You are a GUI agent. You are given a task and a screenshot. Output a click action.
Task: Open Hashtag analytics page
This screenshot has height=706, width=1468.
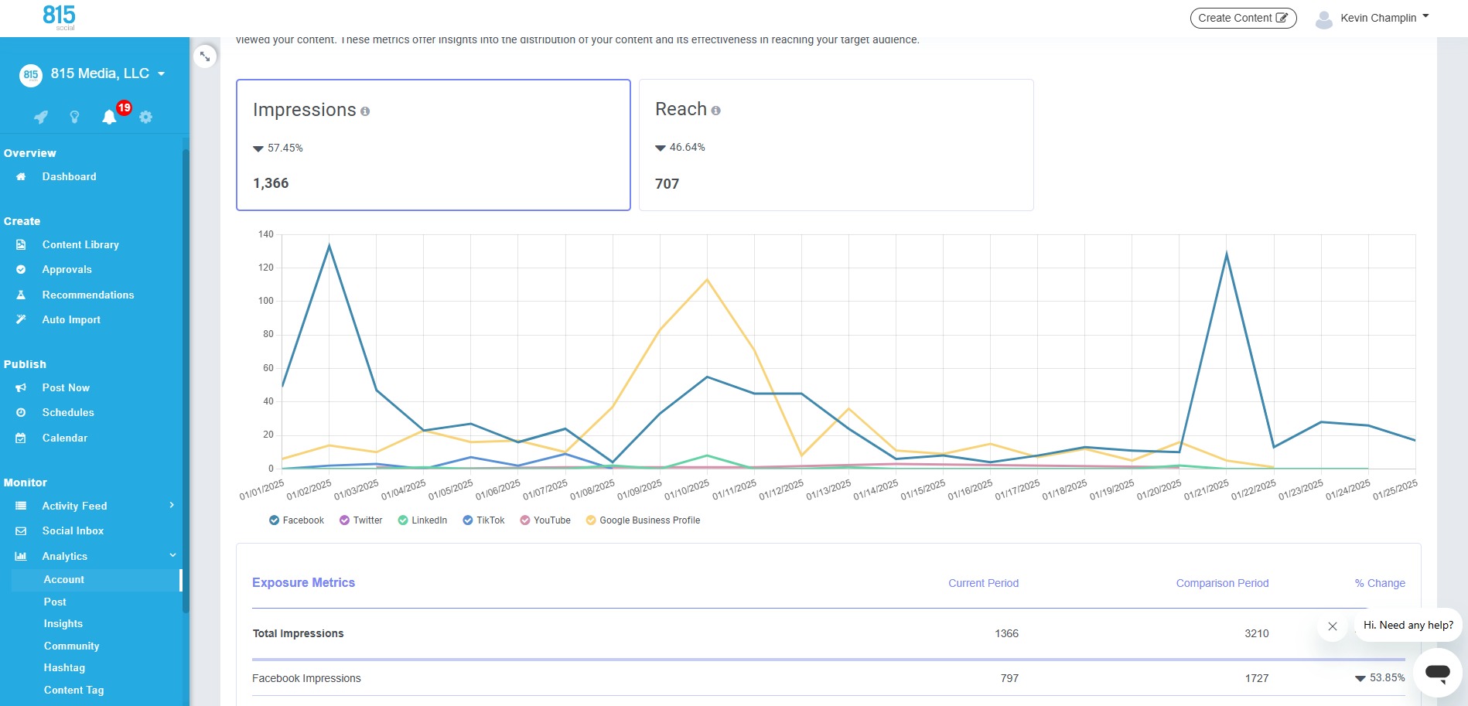point(64,668)
